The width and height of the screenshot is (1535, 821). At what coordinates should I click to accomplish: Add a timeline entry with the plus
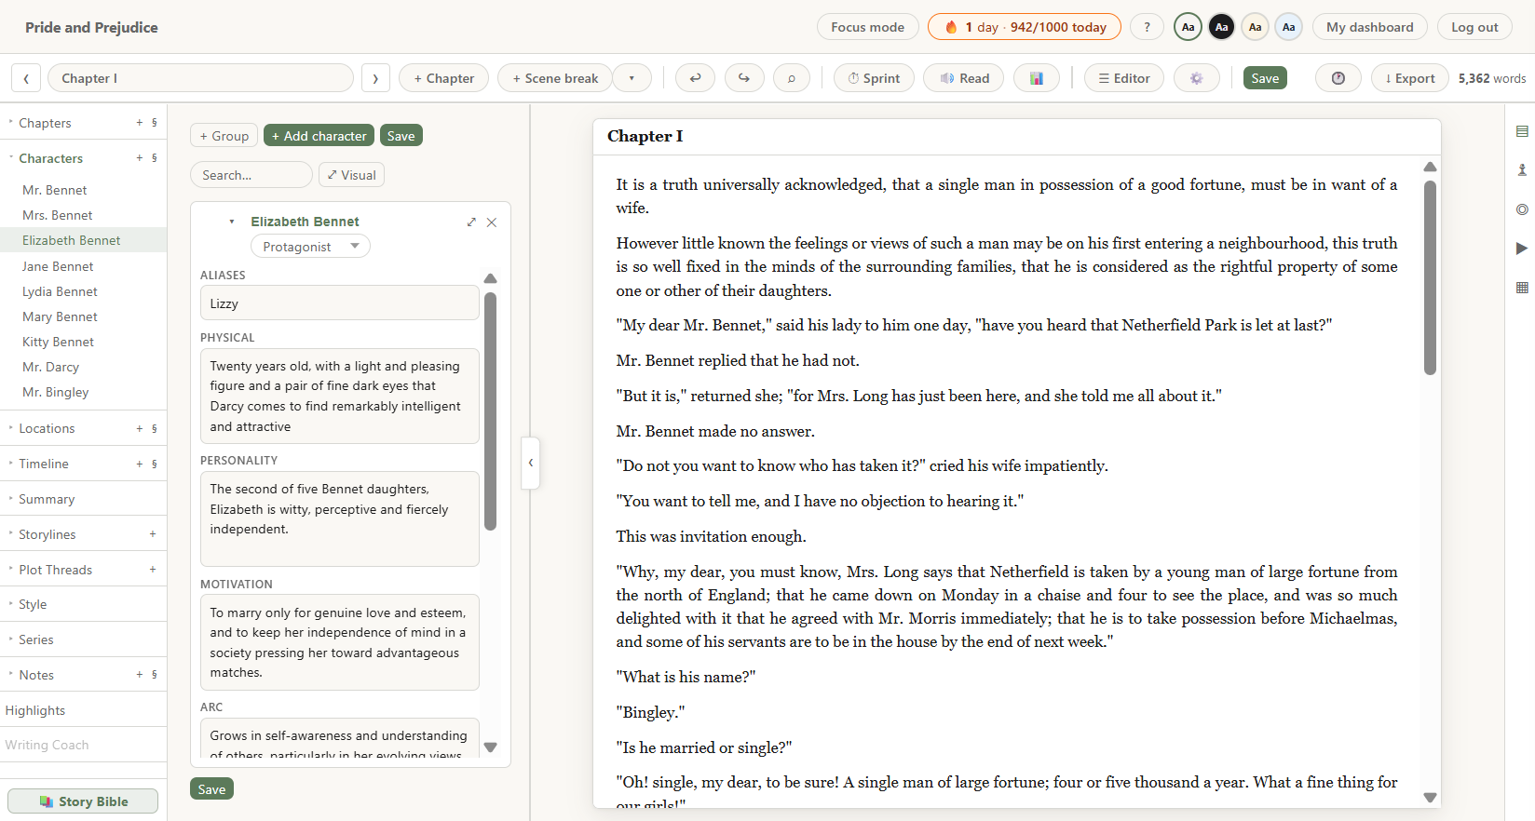140,464
